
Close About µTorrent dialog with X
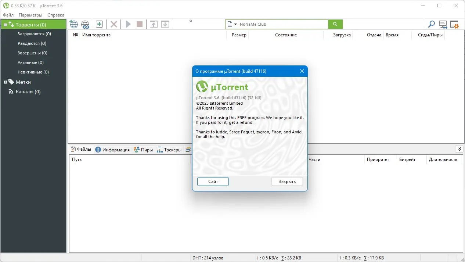pos(302,71)
